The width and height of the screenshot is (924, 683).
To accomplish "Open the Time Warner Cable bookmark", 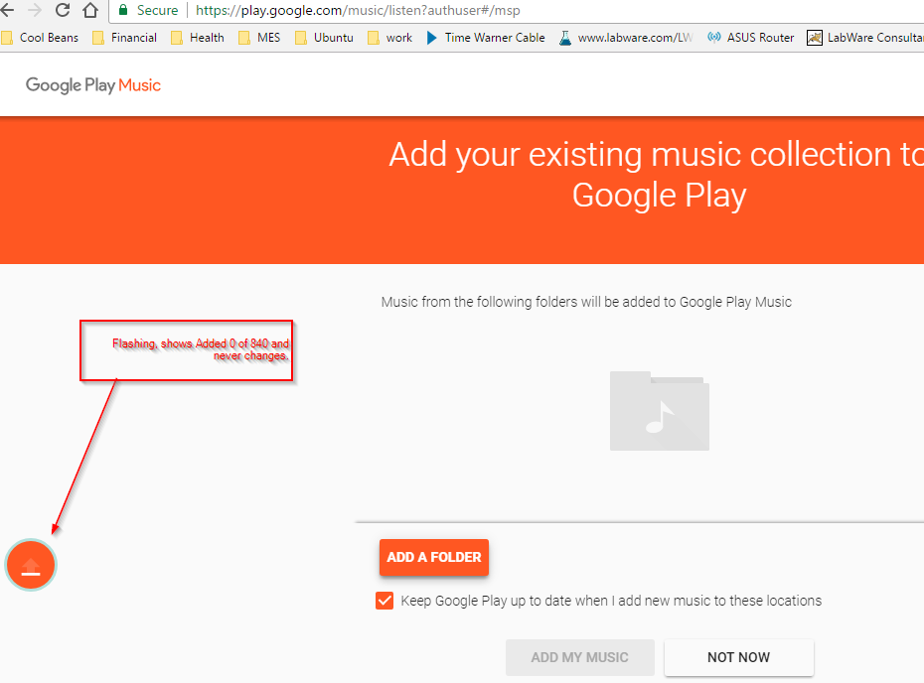I will pos(486,38).
